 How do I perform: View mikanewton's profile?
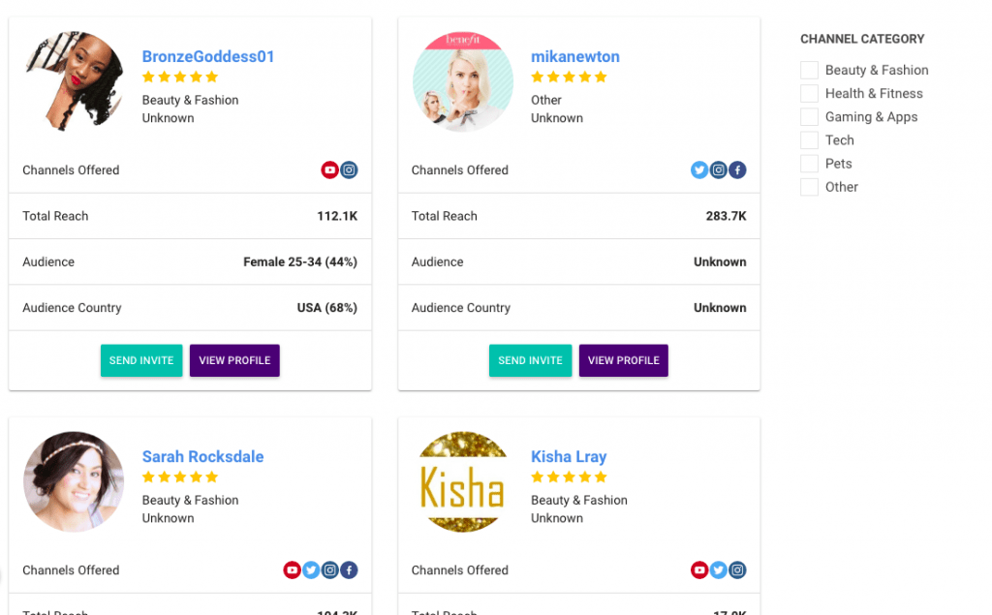pyautogui.click(x=623, y=360)
